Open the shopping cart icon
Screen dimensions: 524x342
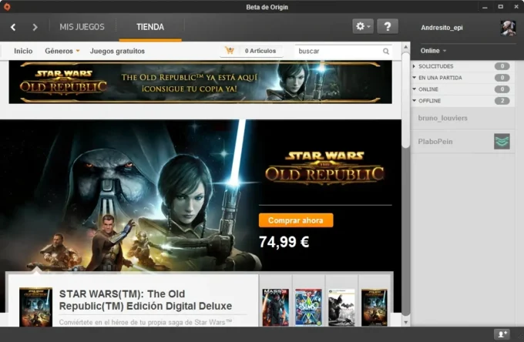click(x=229, y=51)
